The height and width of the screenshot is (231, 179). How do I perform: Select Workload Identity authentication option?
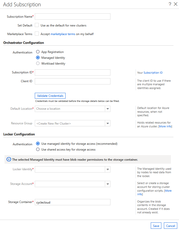tap(38, 64)
